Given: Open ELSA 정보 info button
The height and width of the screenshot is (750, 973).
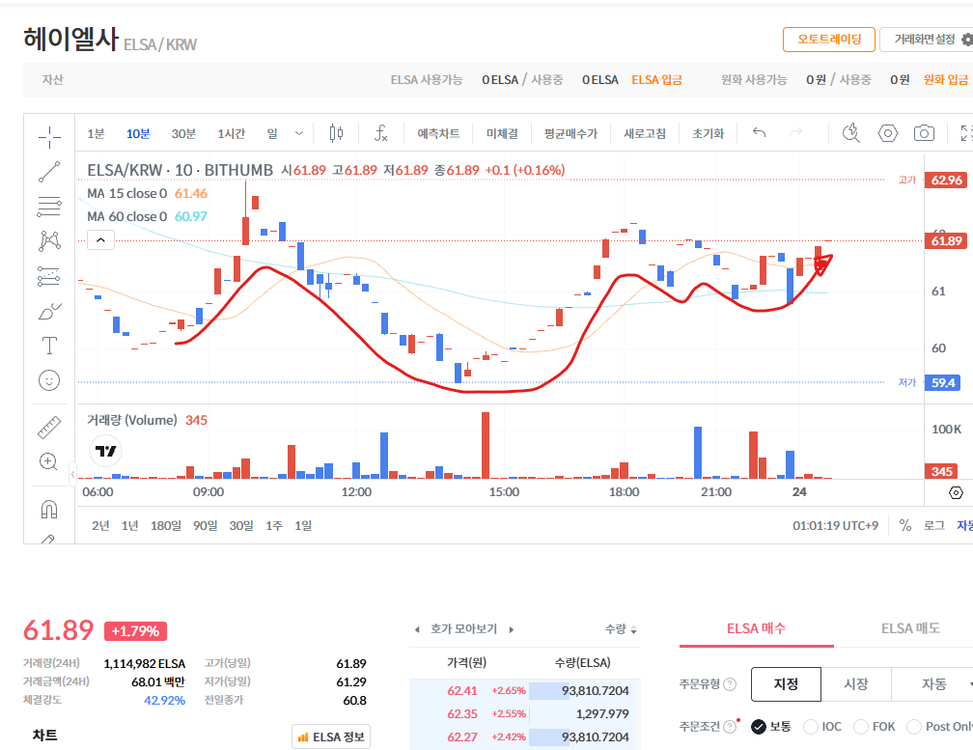Looking at the screenshot, I should 331,737.
